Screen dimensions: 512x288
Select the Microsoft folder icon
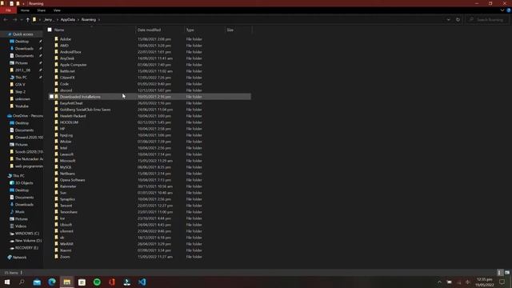56,161
